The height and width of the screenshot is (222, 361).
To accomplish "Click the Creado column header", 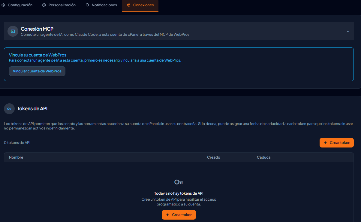I will [x=214, y=157].
